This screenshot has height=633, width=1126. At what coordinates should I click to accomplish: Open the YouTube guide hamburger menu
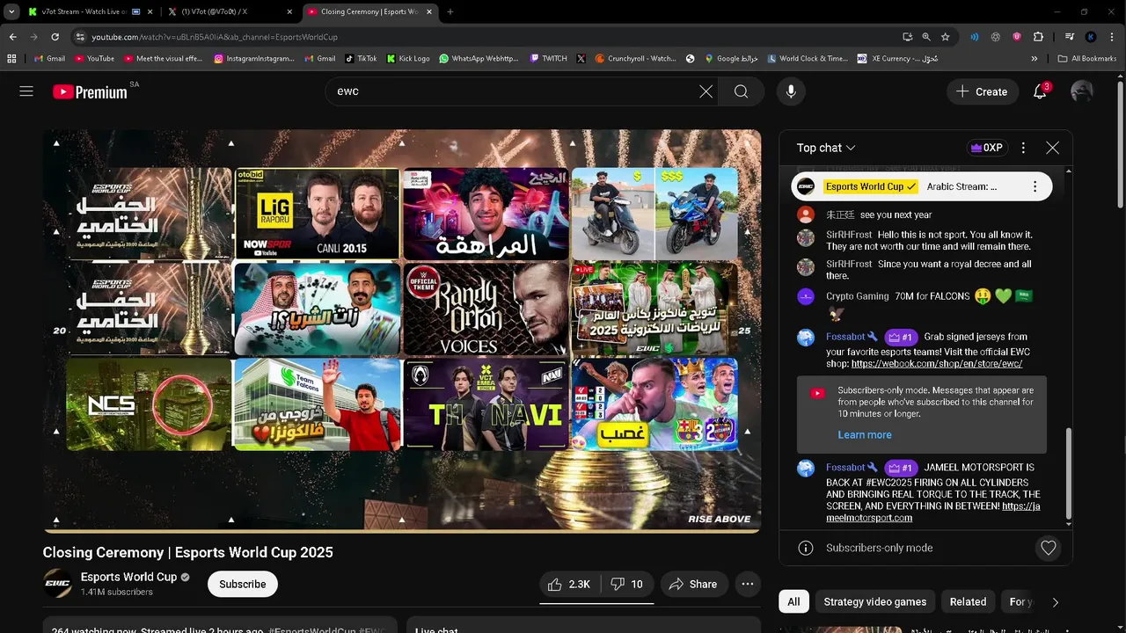[x=26, y=91]
